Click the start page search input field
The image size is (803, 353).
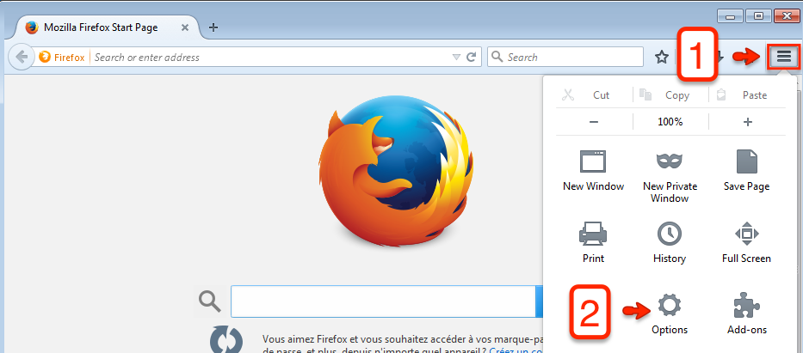point(382,302)
